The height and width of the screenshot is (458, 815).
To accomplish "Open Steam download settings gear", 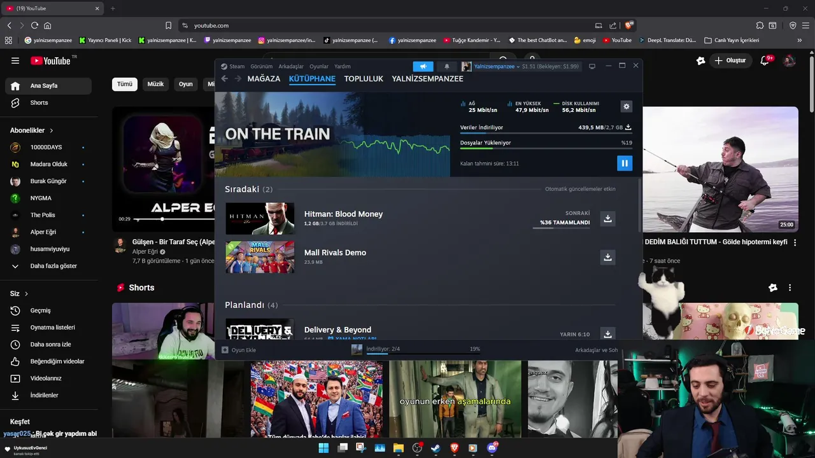I will click(x=626, y=107).
